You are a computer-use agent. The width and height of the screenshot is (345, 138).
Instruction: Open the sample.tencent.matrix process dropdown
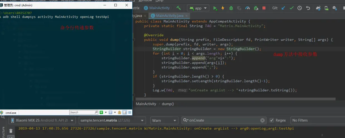112,120
